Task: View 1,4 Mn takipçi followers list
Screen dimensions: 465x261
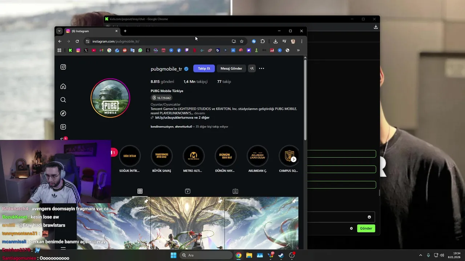Action: click(195, 82)
